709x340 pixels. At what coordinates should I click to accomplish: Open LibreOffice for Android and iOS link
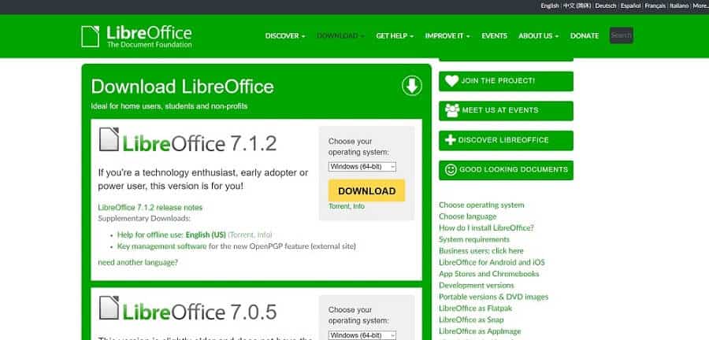tap(492, 262)
